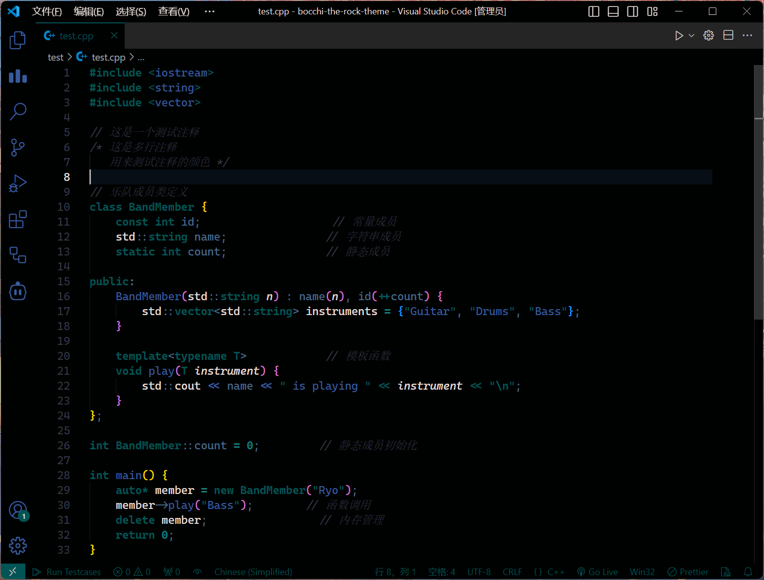Open the Accounts menu with badge 1
This screenshot has width=764, height=580.
coord(18,510)
